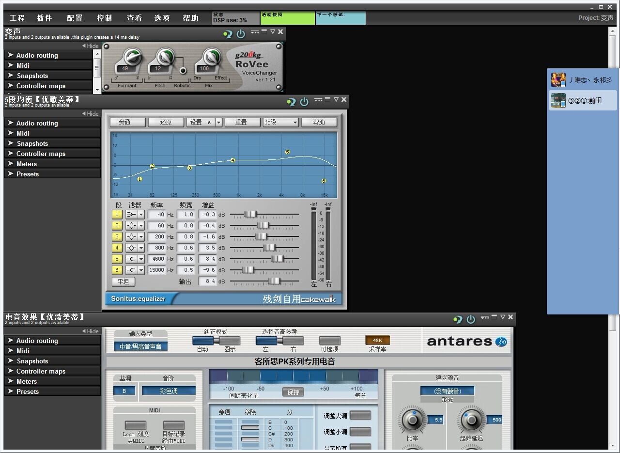Click the 48K 采样率 display
This screenshot has width=620, height=453.
tap(377, 340)
